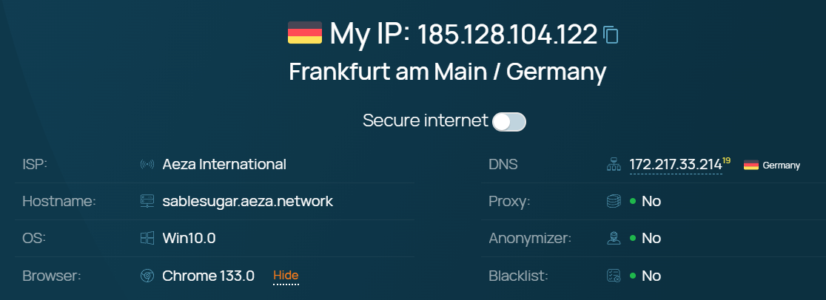Click the Frankfurt am Main / Germany location
Image resolution: width=826 pixels, height=300 pixels.
(447, 72)
